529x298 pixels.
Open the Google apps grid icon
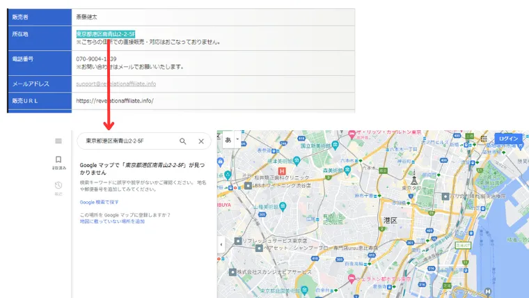[482, 139]
